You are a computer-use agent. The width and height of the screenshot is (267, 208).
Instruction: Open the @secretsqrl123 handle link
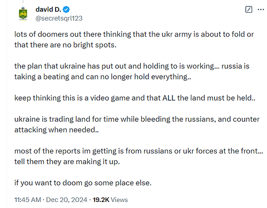click(x=59, y=18)
